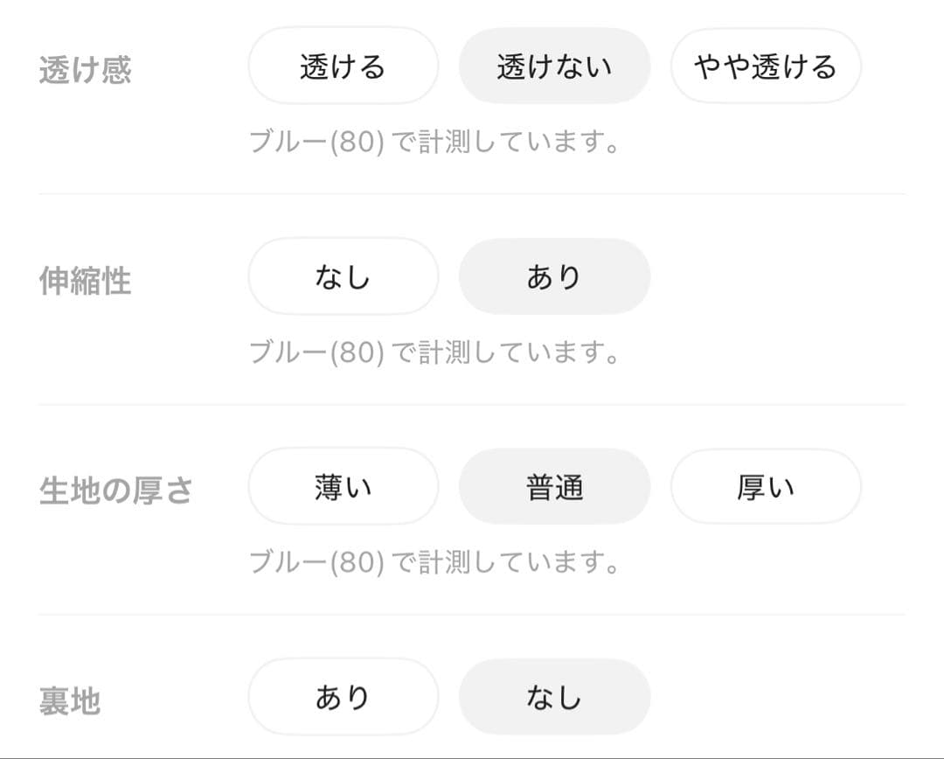Click the 裏地 row label
This screenshot has height=759, width=944.
69,701
